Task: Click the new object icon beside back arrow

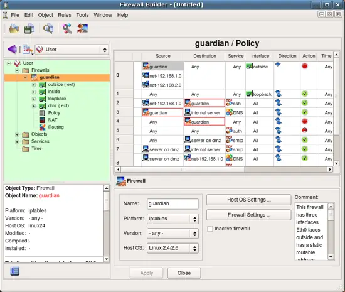Action: [28, 50]
